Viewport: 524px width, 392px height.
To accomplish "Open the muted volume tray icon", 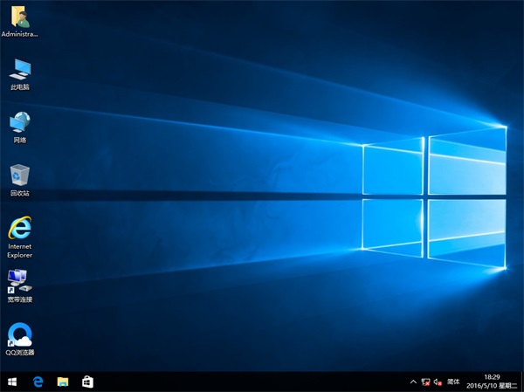I will pyautogui.click(x=438, y=382).
